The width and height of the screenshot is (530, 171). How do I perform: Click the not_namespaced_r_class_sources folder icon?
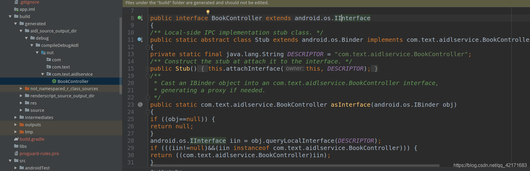click(x=27, y=89)
